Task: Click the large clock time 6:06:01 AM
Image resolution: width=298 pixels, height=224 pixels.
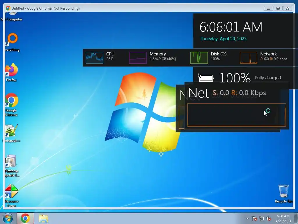Action: tap(231, 27)
